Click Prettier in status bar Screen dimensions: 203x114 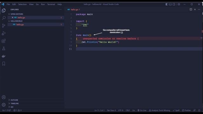pos(187,110)
